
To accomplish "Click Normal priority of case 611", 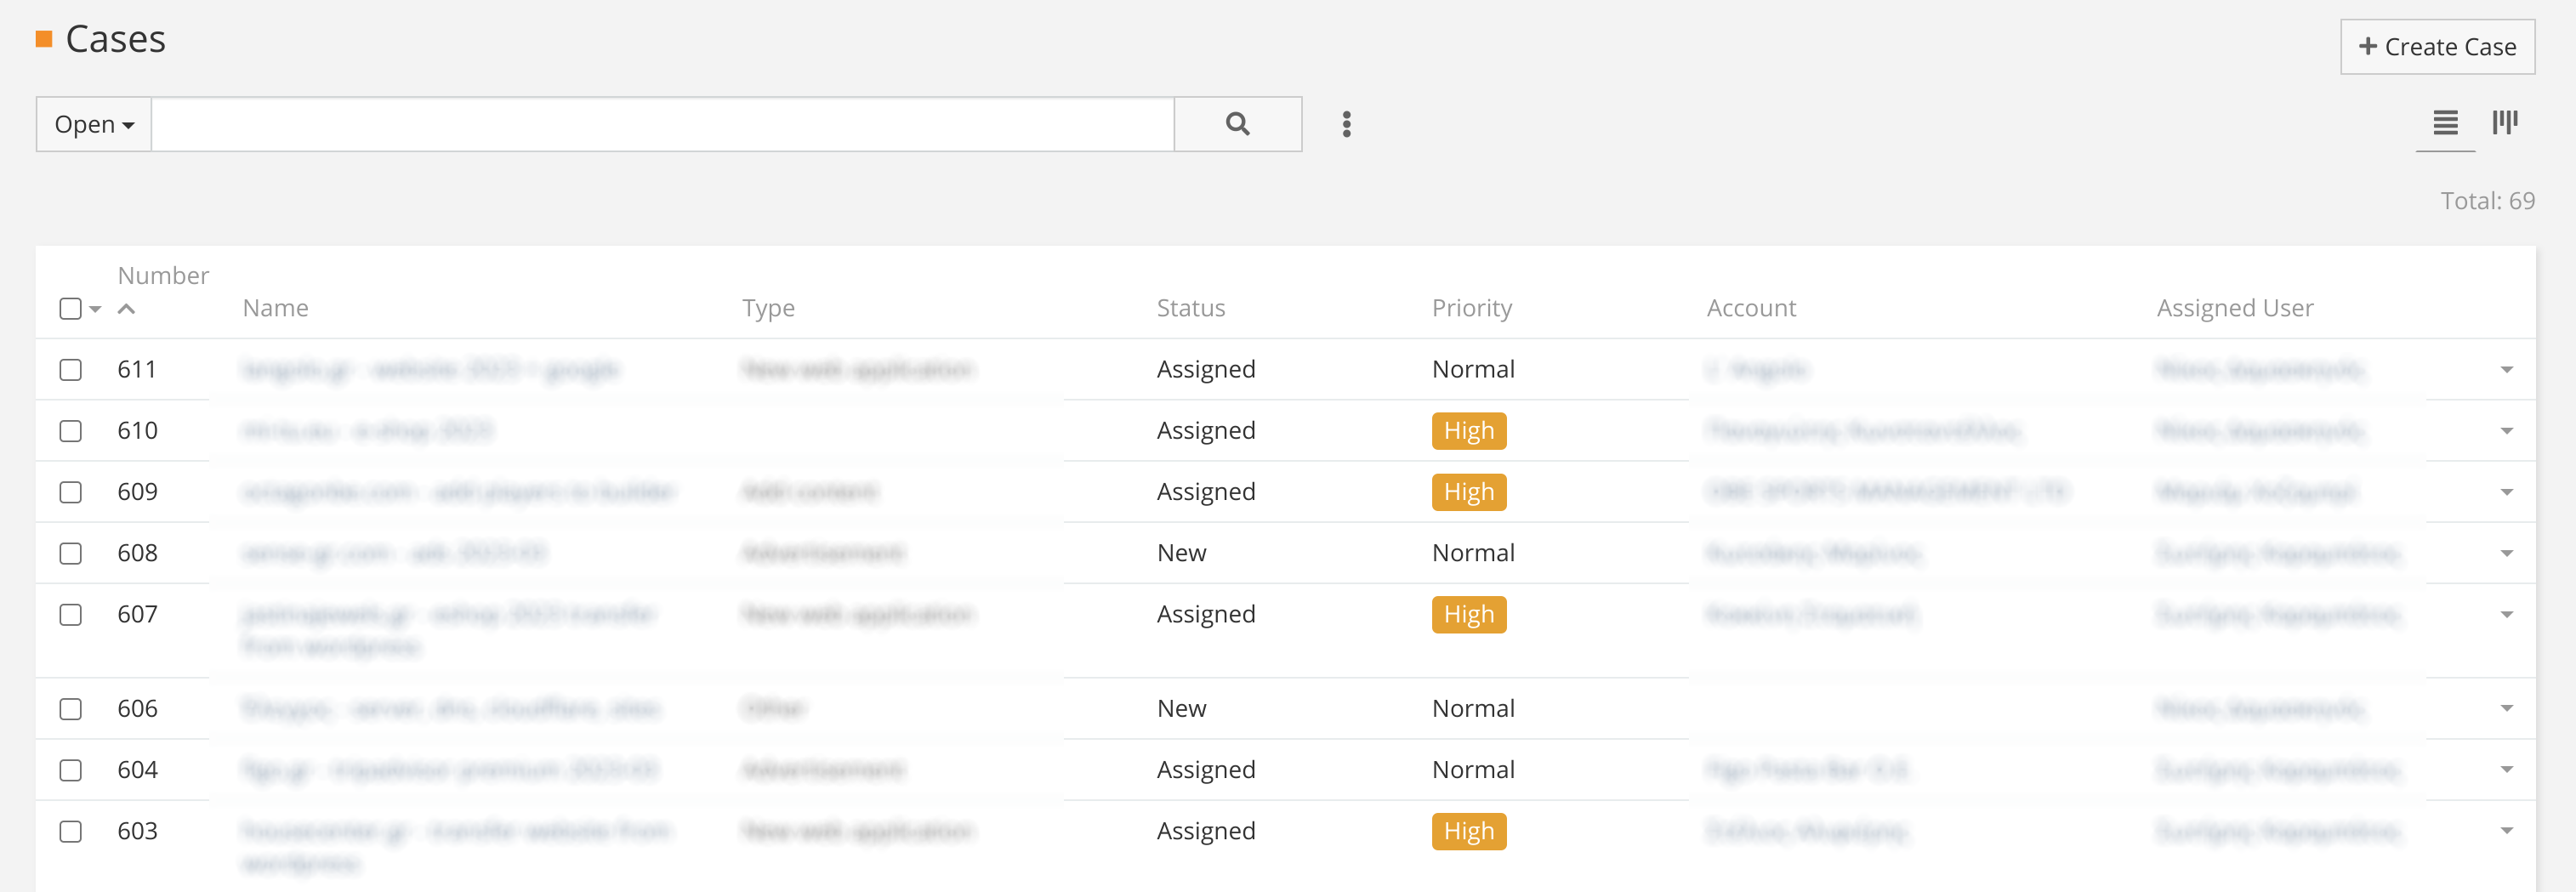I will 1472,369.
